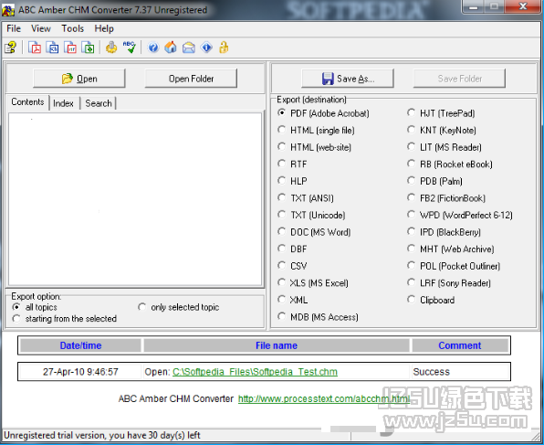Select MHT (Web Archive) export format
This screenshot has height=445, width=544.
click(452, 249)
